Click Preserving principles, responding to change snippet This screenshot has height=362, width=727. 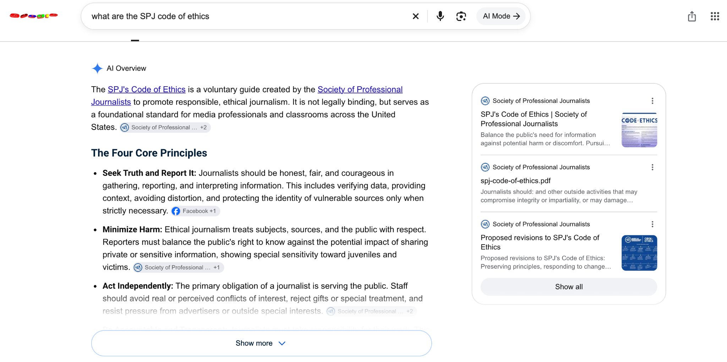(546, 267)
